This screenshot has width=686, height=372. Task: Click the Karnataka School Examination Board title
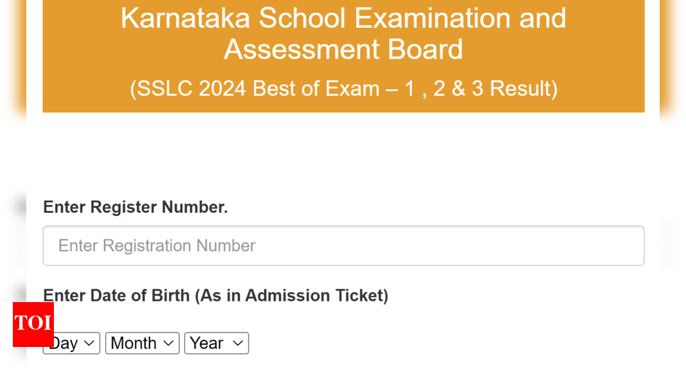pyautogui.click(x=343, y=33)
